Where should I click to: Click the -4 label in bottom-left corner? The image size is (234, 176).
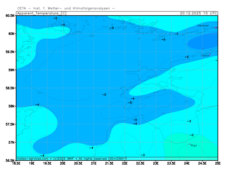[42, 155]
